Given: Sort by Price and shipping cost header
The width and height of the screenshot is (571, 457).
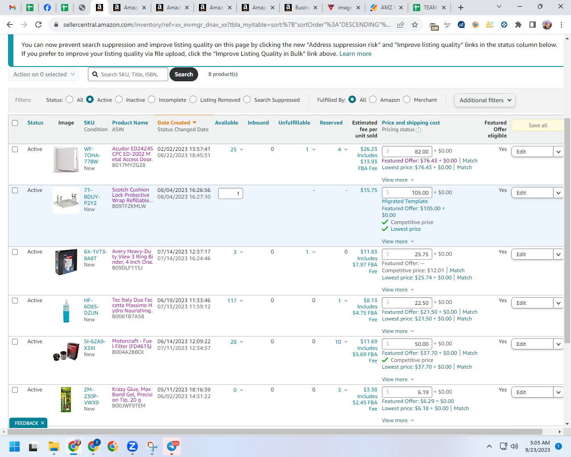Looking at the screenshot, I should pyautogui.click(x=410, y=123).
